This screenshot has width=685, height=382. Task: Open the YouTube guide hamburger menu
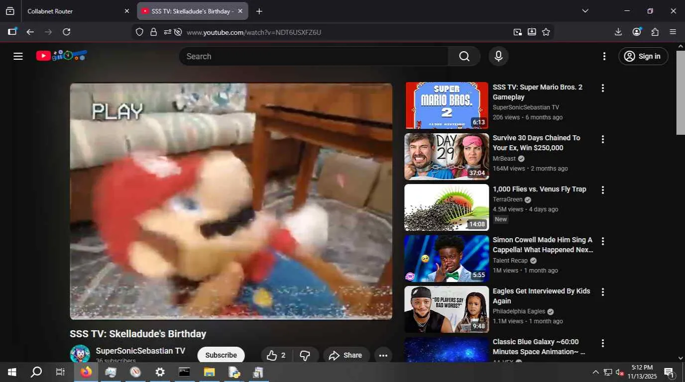18,56
